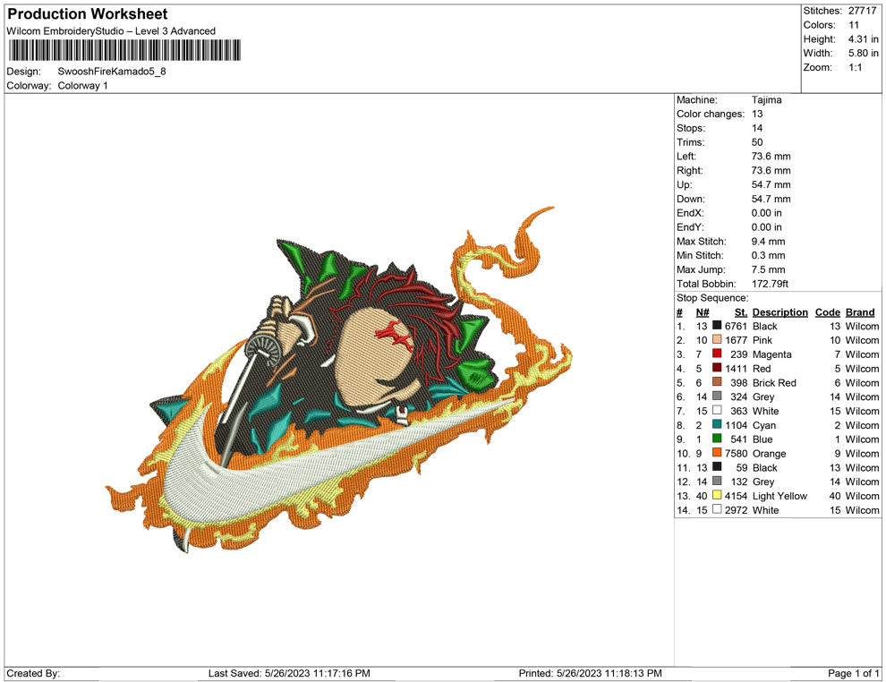Click the Grey swatch in stop 6
This screenshot has height=682, width=886.
pyautogui.click(x=717, y=396)
